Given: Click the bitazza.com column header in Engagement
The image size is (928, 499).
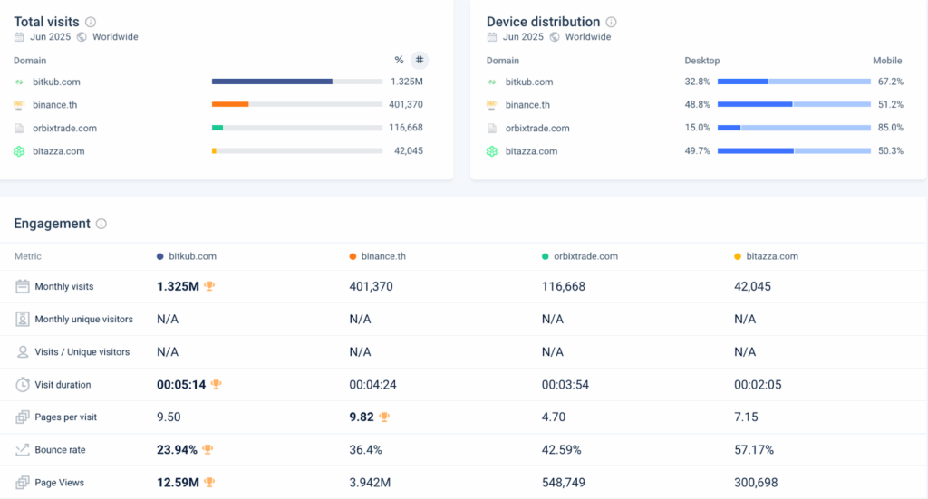Looking at the screenshot, I should (772, 256).
